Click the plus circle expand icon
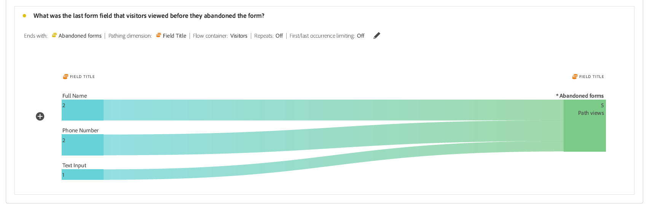The height and width of the screenshot is (211, 652). click(40, 116)
